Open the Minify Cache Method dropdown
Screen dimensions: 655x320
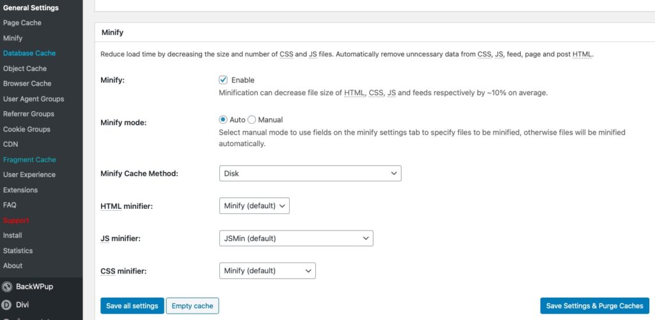pyautogui.click(x=310, y=173)
